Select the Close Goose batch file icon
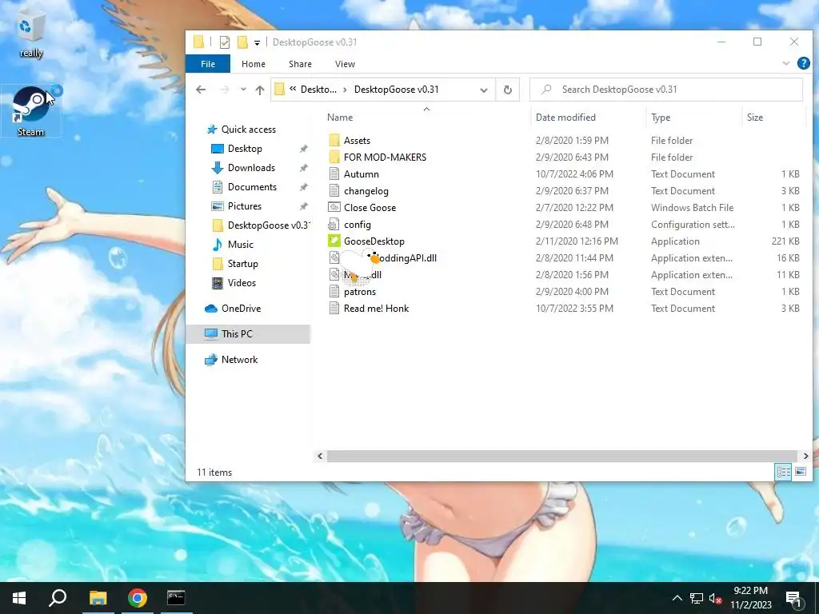This screenshot has width=819, height=614. (x=334, y=207)
